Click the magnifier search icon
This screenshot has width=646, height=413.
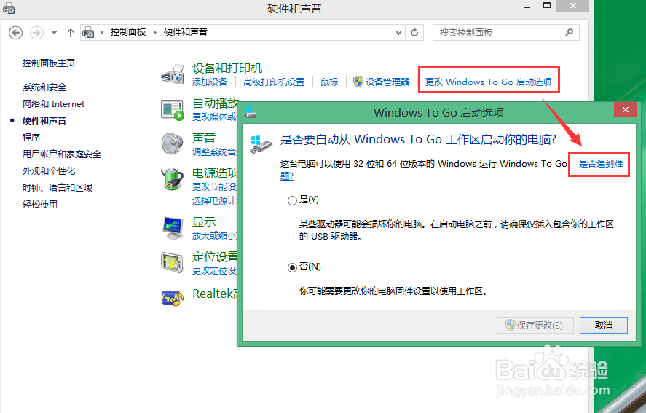569,32
